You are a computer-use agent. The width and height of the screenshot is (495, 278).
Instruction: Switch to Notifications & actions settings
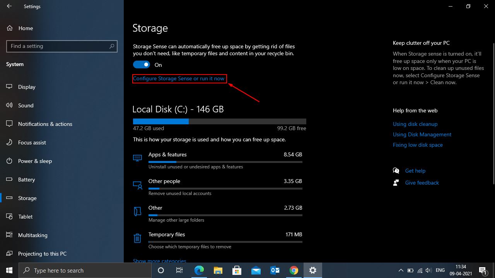pos(45,124)
